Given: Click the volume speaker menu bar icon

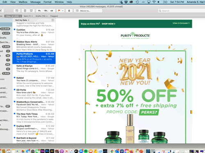Looking at the screenshot, I should tap(158, 2).
